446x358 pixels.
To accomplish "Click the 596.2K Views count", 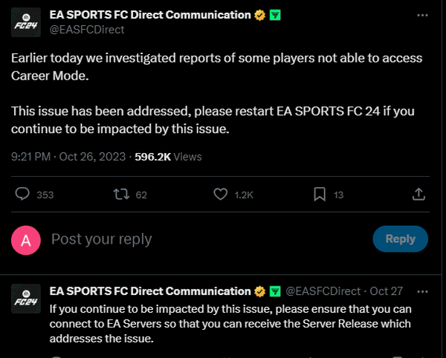I will tap(168, 157).
